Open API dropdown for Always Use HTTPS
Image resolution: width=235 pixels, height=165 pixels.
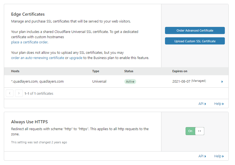pos(202,156)
